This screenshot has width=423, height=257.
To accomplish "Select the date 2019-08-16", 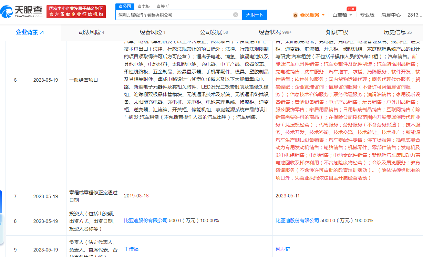I will [136, 196].
